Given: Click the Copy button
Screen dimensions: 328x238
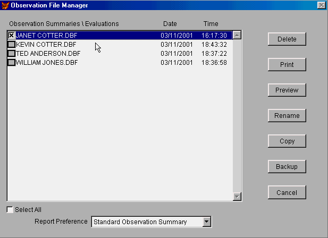Looking at the screenshot, I should (287, 141).
